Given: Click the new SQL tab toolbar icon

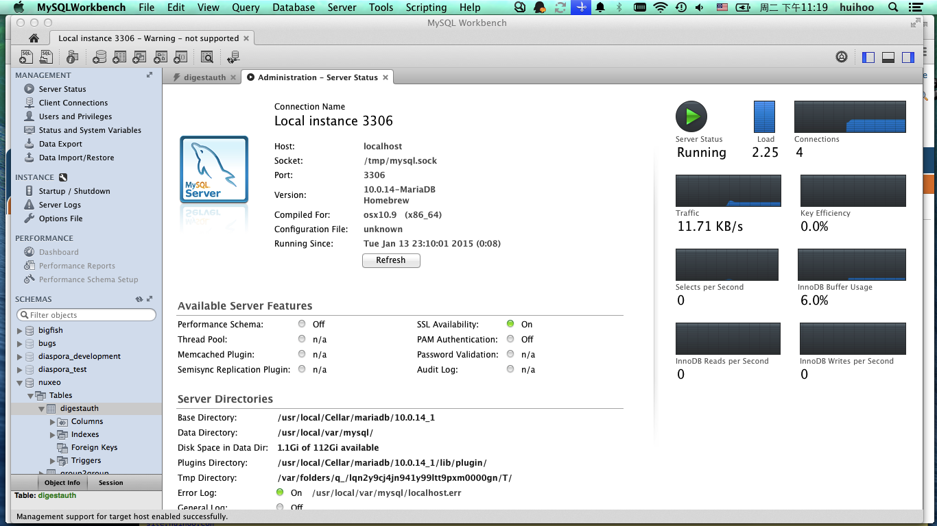Looking at the screenshot, I should [x=26, y=58].
